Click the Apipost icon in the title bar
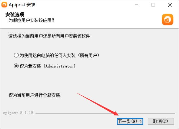 4,5
